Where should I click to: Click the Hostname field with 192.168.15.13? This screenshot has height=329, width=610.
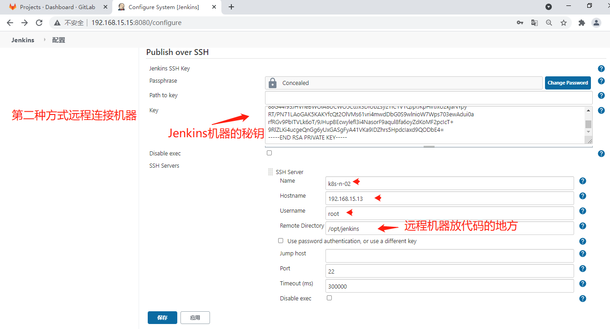(450, 198)
